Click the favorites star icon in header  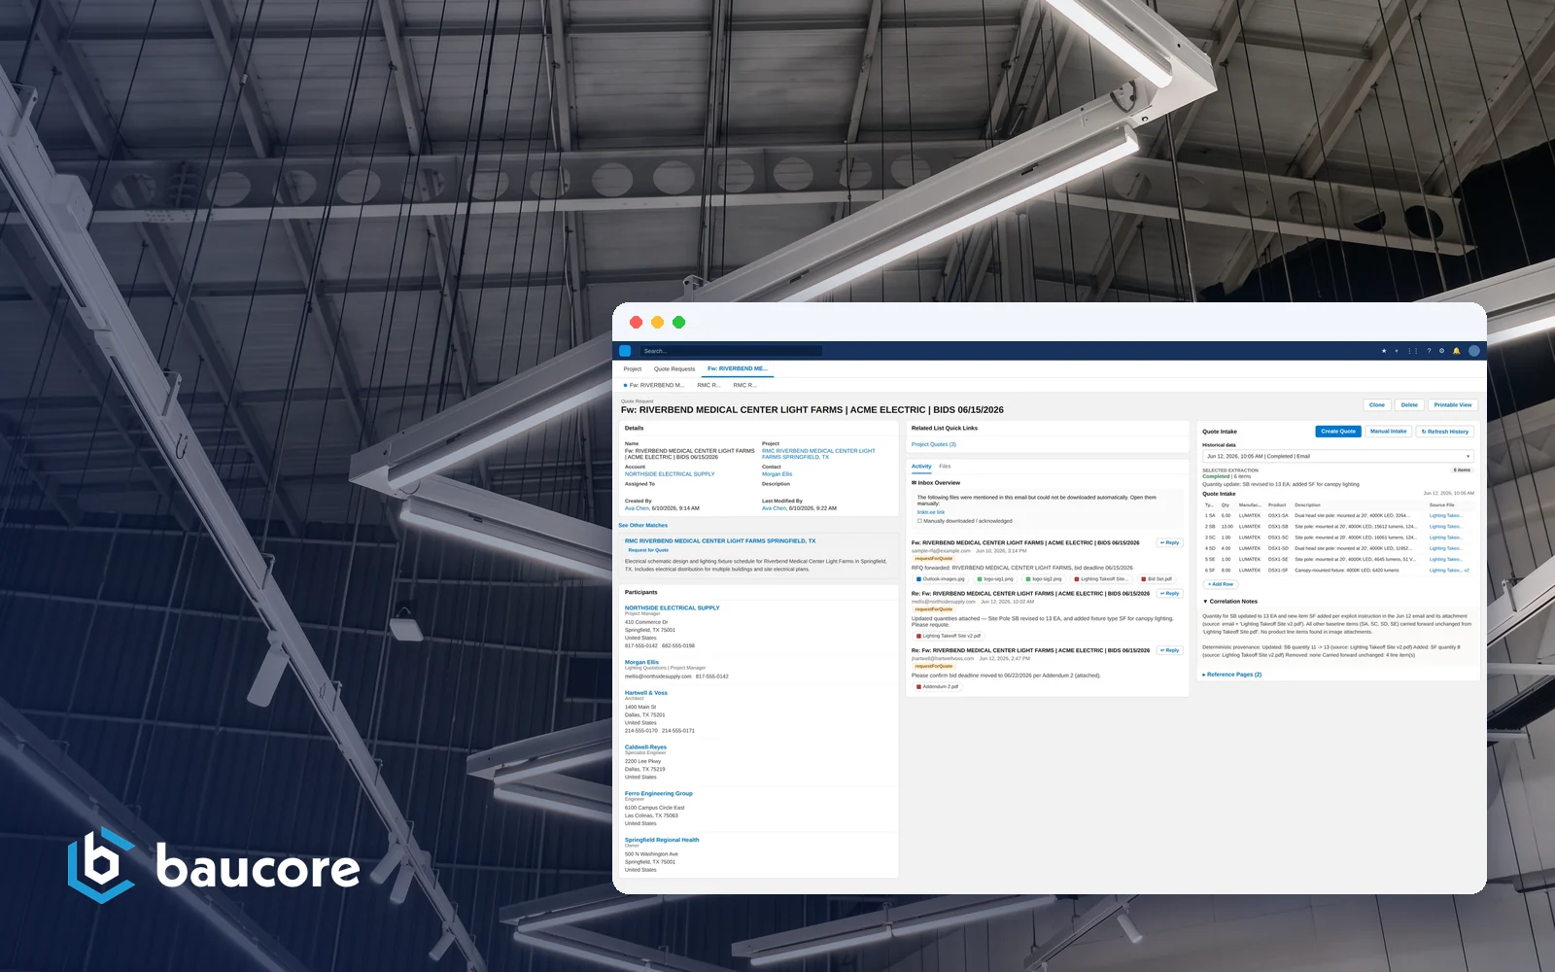pos(1384,351)
